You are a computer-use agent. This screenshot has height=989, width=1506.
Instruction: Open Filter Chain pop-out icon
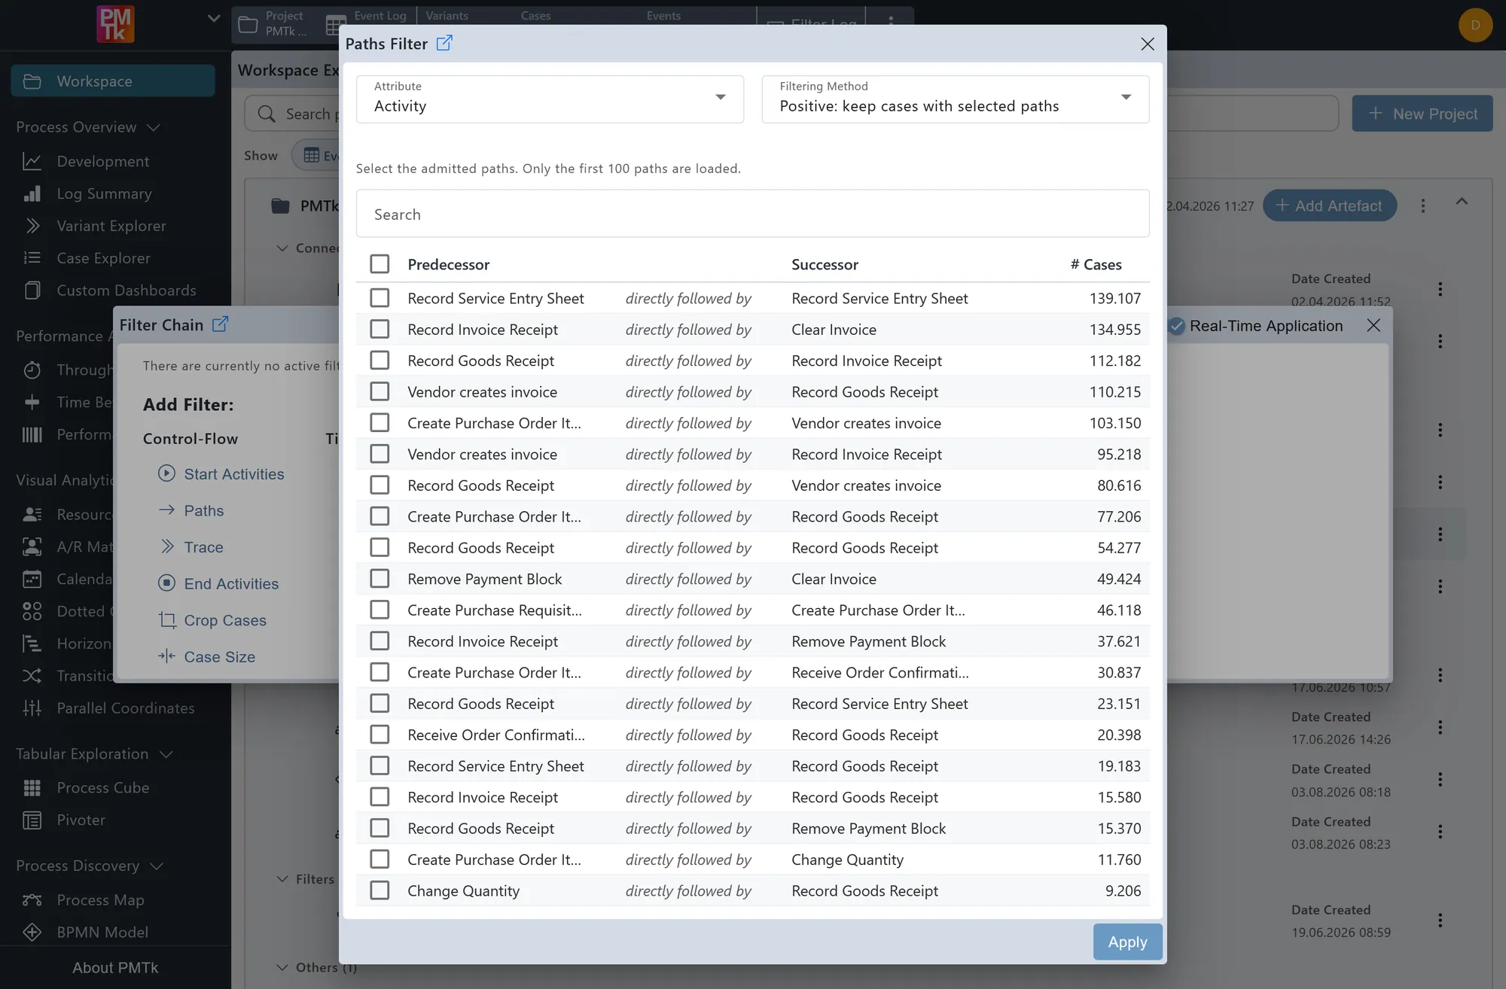[220, 324]
